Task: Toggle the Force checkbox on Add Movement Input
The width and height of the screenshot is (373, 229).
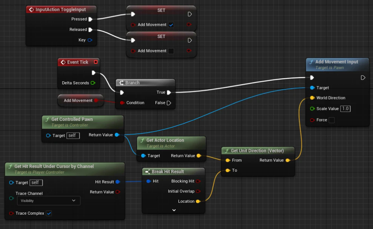Action: tap(331, 120)
